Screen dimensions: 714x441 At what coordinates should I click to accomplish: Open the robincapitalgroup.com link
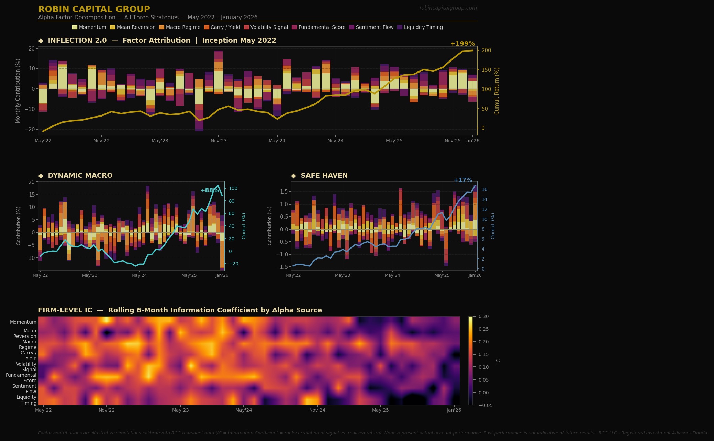click(x=448, y=8)
